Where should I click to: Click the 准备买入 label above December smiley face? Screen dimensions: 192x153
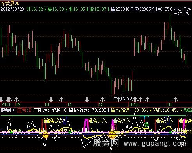click(x=122, y=121)
